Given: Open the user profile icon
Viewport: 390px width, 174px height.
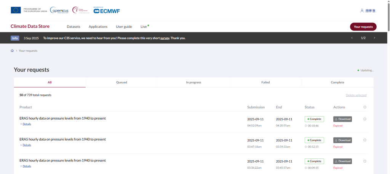Looking at the screenshot, I should pyautogui.click(x=362, y=11).
